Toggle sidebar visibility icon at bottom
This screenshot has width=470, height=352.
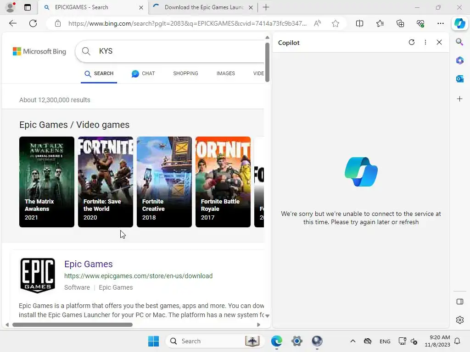pyautogui.click(x=459, y=302)
